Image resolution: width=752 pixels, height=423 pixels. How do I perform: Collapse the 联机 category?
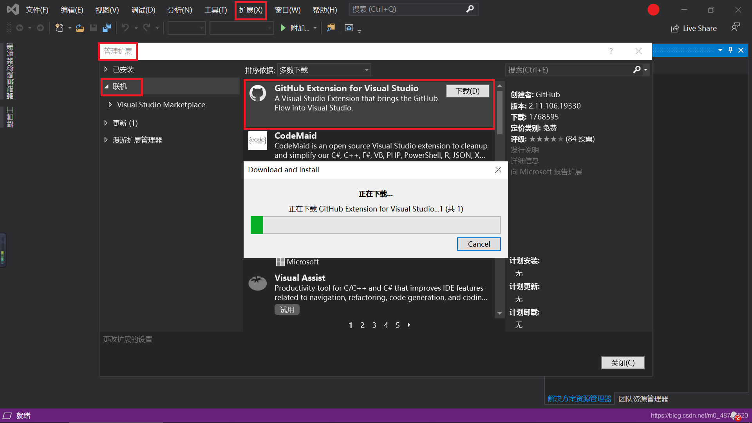pyautogui.click(x=107, y=87)
